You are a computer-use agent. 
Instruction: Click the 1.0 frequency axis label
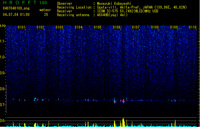3,57
